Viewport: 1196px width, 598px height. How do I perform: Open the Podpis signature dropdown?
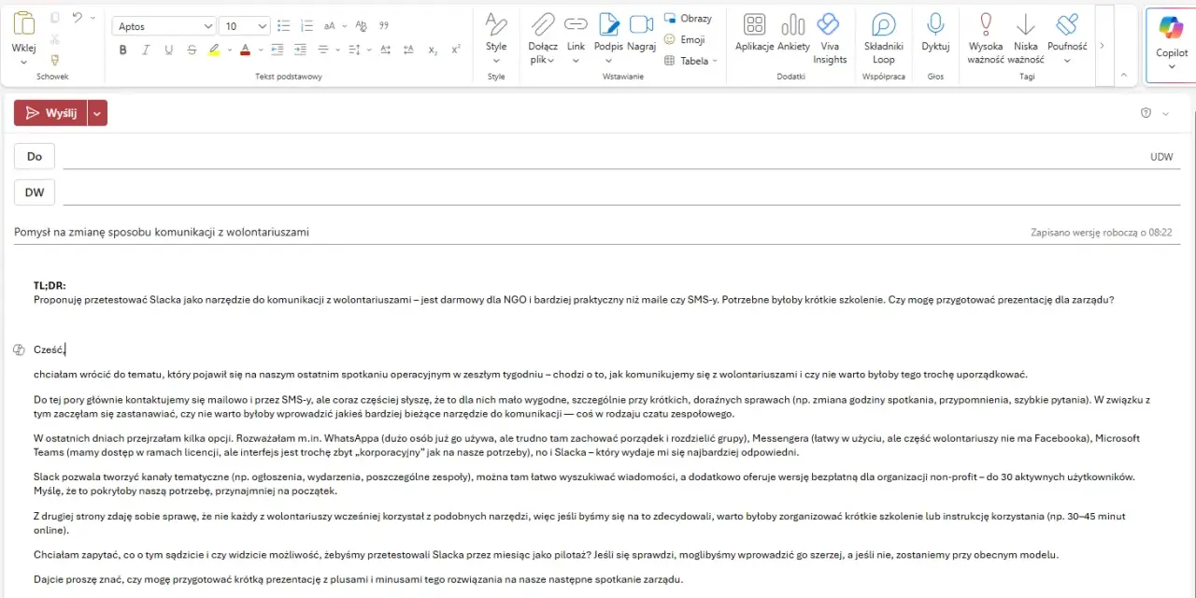(608, 60)
